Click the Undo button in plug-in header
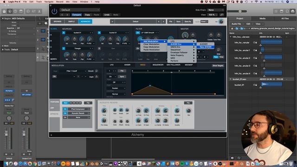 pos(107,15)
